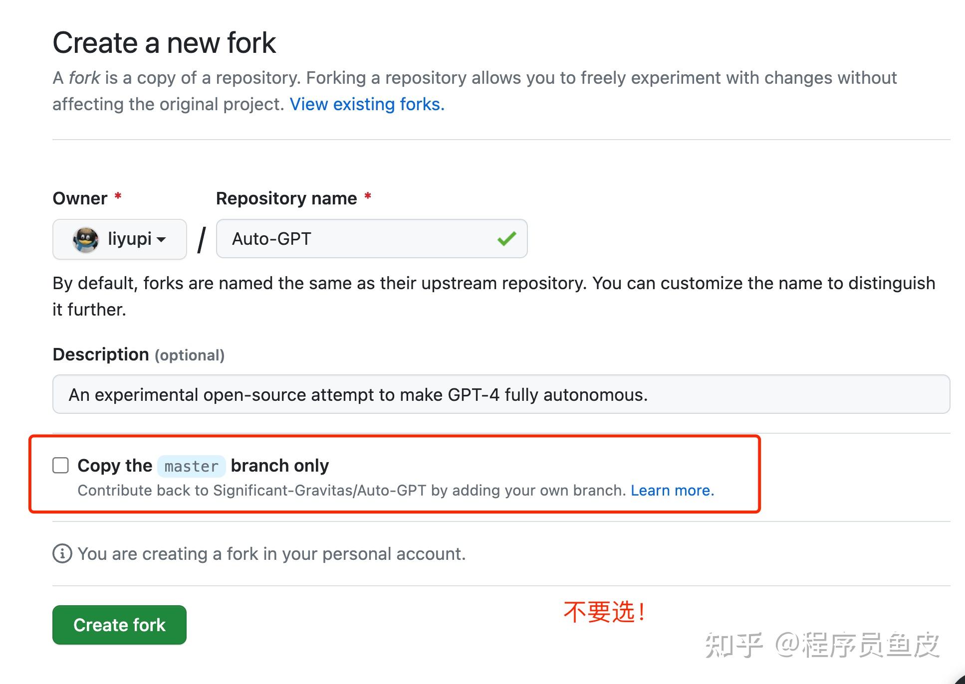Follow the Learn more link about branches

tap(672, 490)
